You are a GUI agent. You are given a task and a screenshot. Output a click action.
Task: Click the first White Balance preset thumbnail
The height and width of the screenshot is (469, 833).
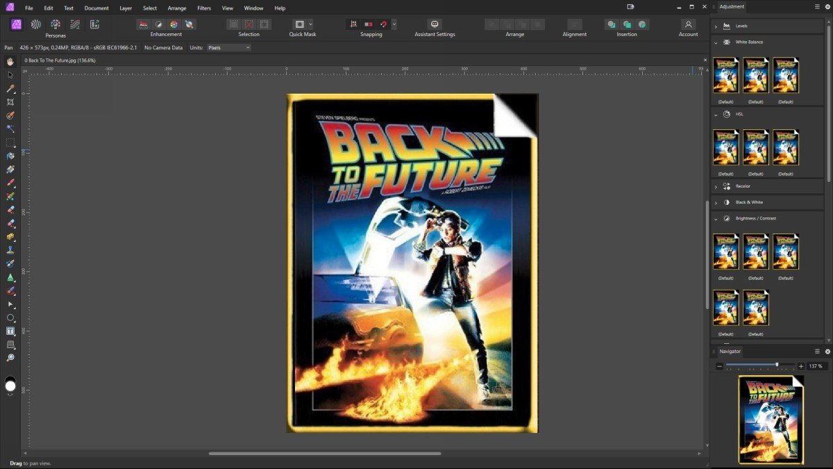tap(726, 75)
